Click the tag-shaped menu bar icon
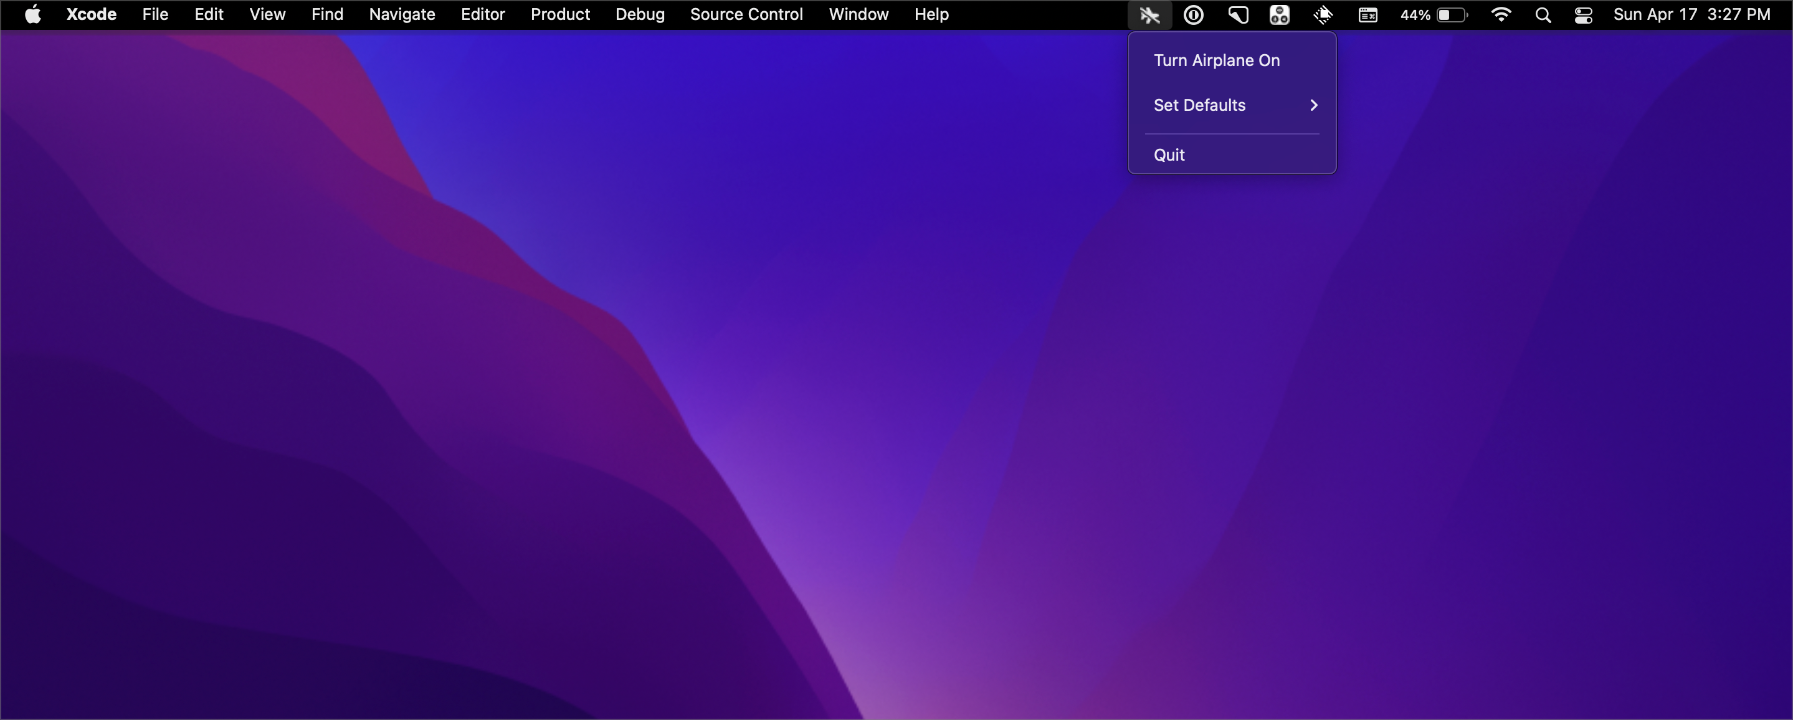The width and height of the screenshot is (1793, 720). [x=1237, y=14]
